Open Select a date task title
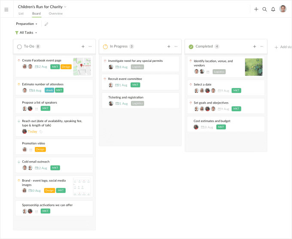 pyautogui.click(x=202, y=84)
